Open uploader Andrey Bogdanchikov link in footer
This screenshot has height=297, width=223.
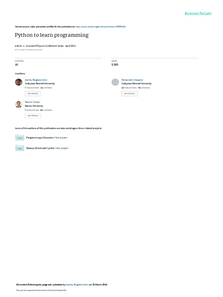click(x=77, y=285)
